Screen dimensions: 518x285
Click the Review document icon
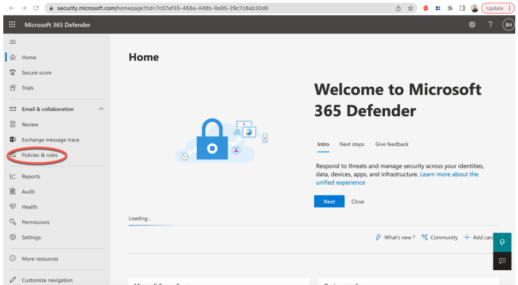pyautogui.click(x=13, y=124)
